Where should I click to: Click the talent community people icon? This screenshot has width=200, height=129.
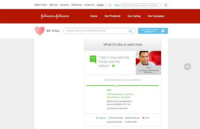pos(163,31)
